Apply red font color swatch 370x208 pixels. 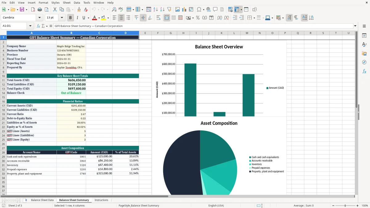click(x=94, y=18)
